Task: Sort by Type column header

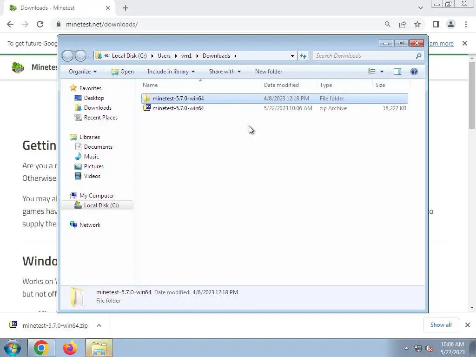Action: tap(344, 85)
